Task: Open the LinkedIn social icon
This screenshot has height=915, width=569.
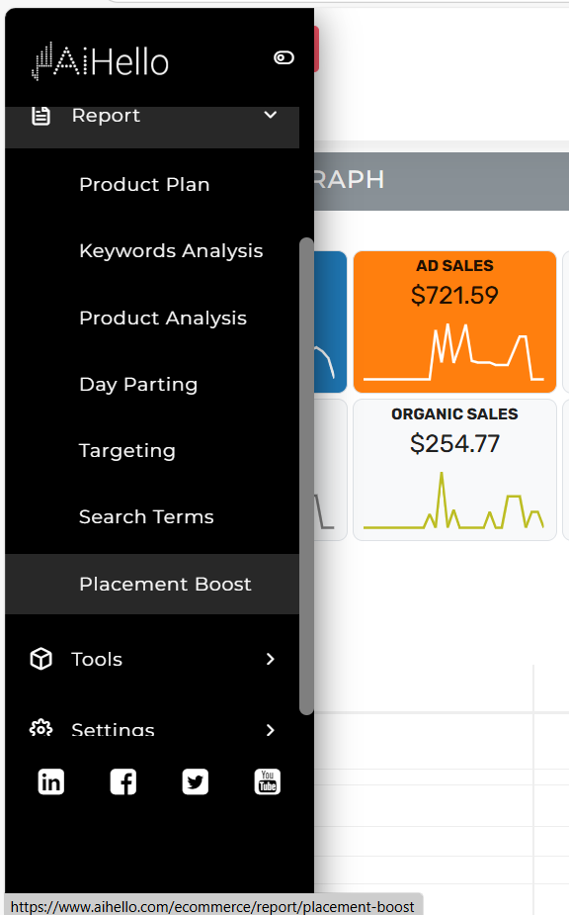Action: 51,781
